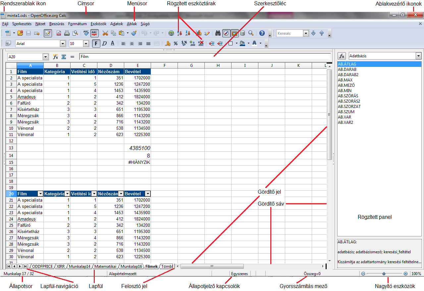Click the Format Paintbrush icon
424x291 pixels.
tap(133, 33)
